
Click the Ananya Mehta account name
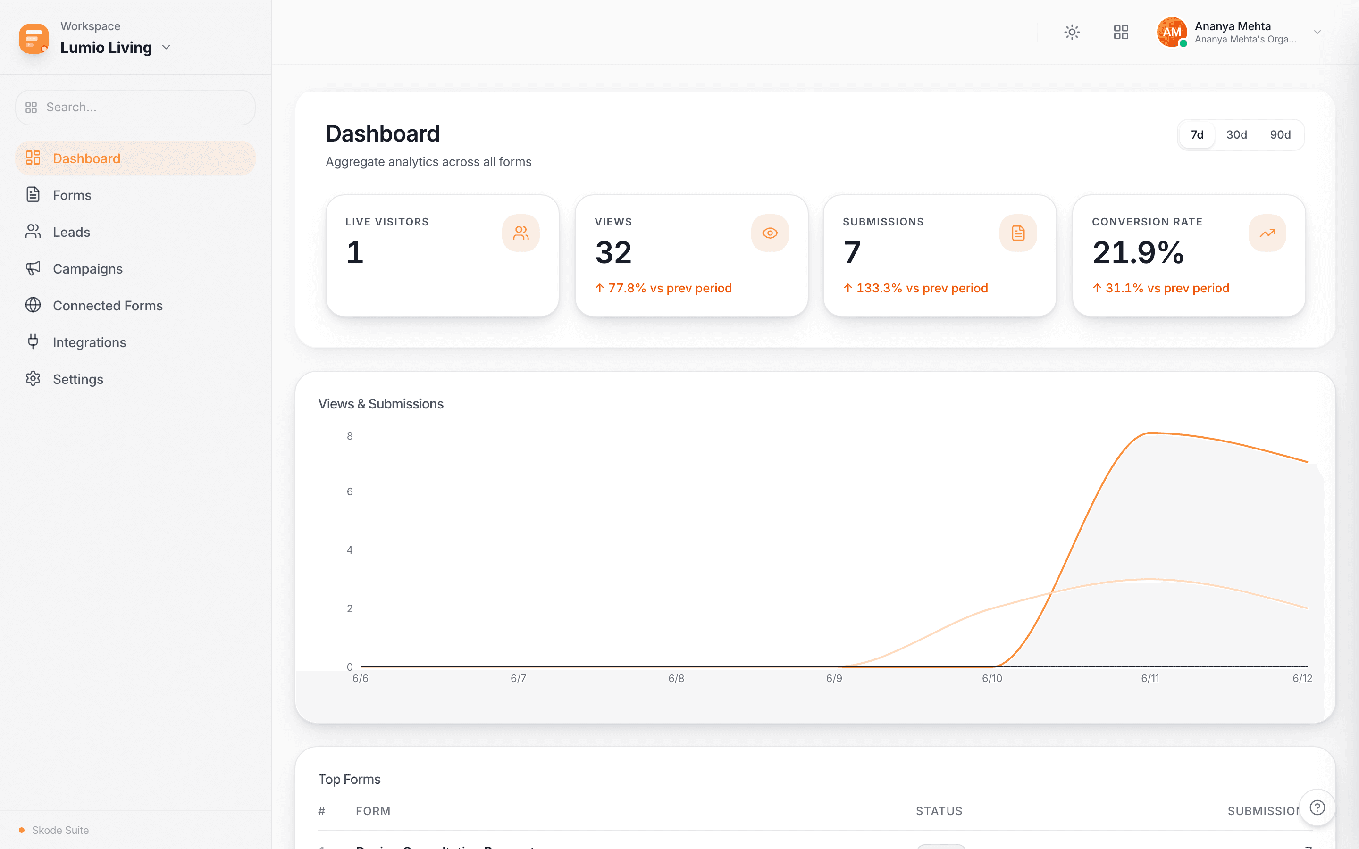click(1233, 26)
